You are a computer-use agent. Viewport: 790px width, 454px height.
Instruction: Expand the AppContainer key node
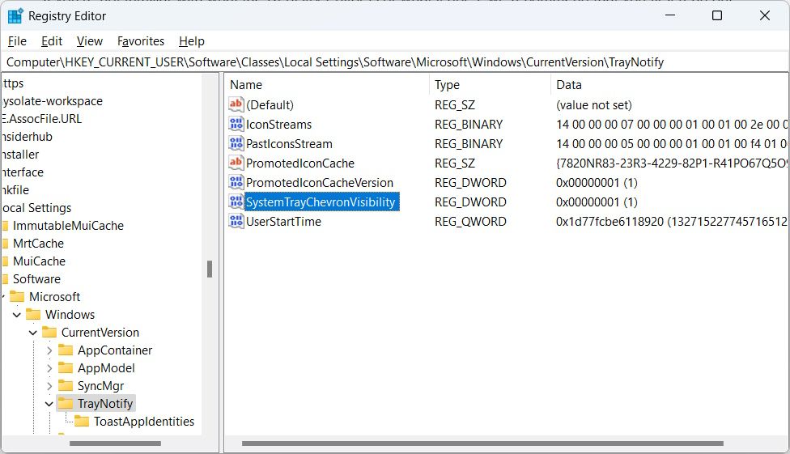click(x=49, y=350)
